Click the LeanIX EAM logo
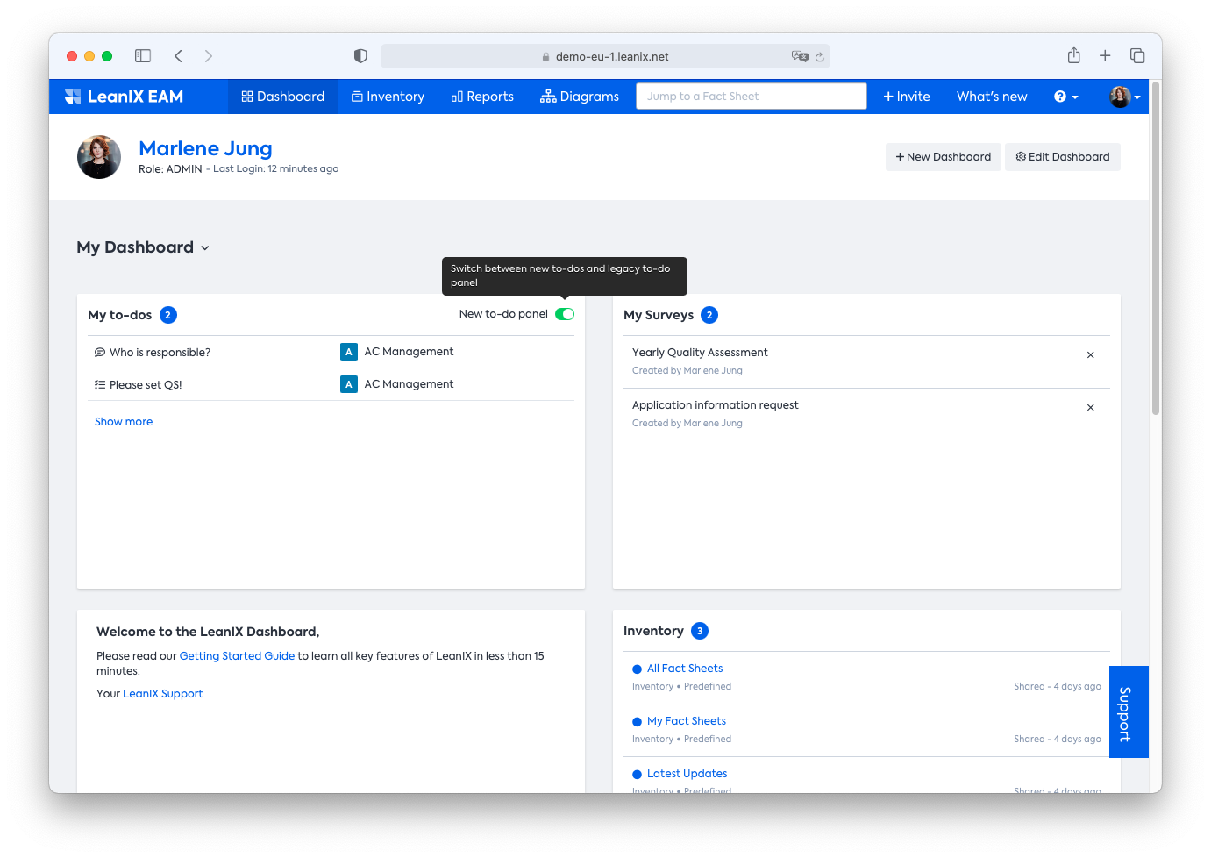 pyautogui.click(x=125, y=97)
